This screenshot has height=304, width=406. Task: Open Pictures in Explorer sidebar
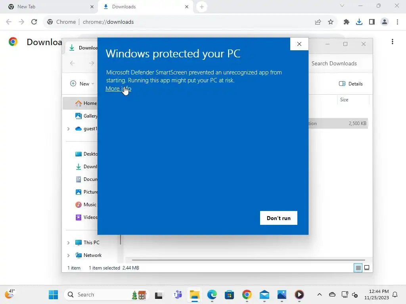pyautogui.click(x=86, y=192)
